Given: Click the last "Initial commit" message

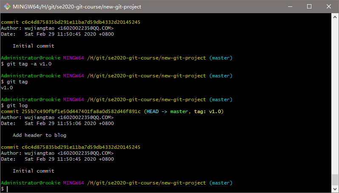Looking at the screenshot, I should click(x=34, y=171).
